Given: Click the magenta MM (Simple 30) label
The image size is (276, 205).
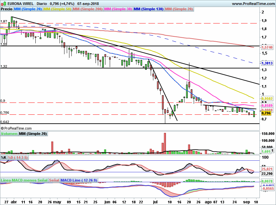Looking at the screenshot, I should pos(118,9).
